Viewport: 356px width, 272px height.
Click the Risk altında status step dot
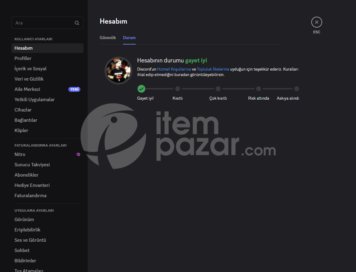[258, 89]
